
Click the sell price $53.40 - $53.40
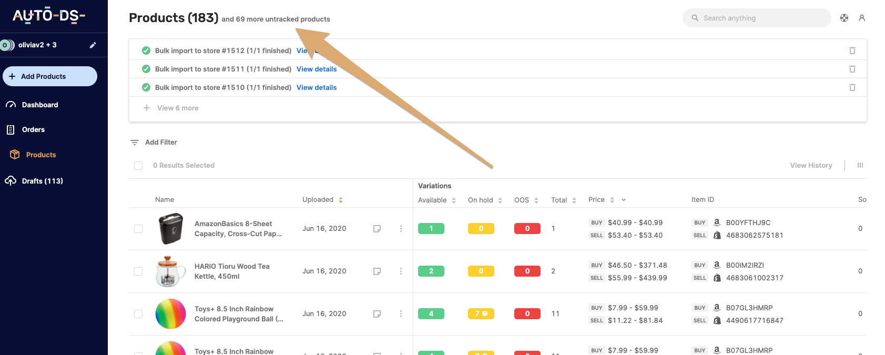pyautogui.click(x=635, y=235)
